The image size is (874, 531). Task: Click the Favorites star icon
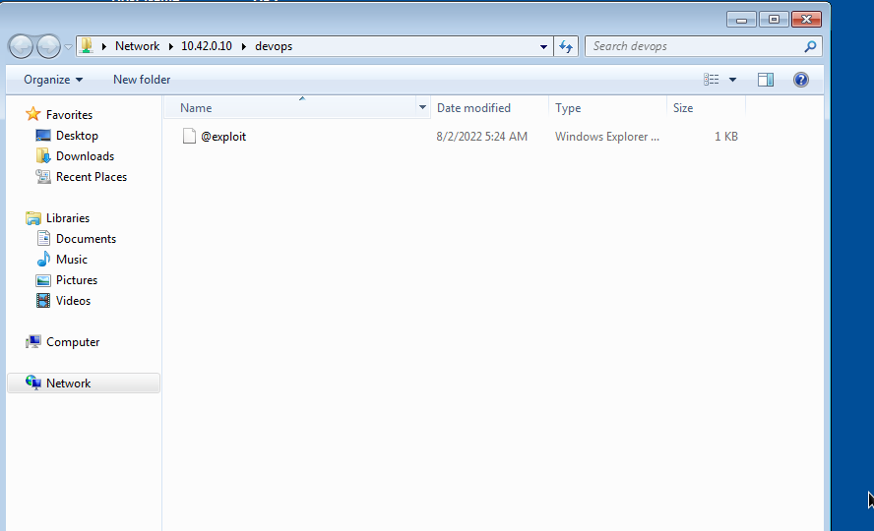coord(33,114)
